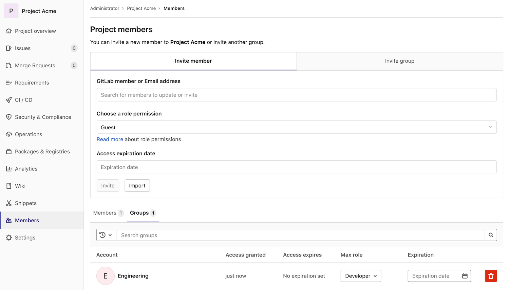Click the Merge Requests icon
This screenshot has height=290, width=509.
tap(9, 66)
